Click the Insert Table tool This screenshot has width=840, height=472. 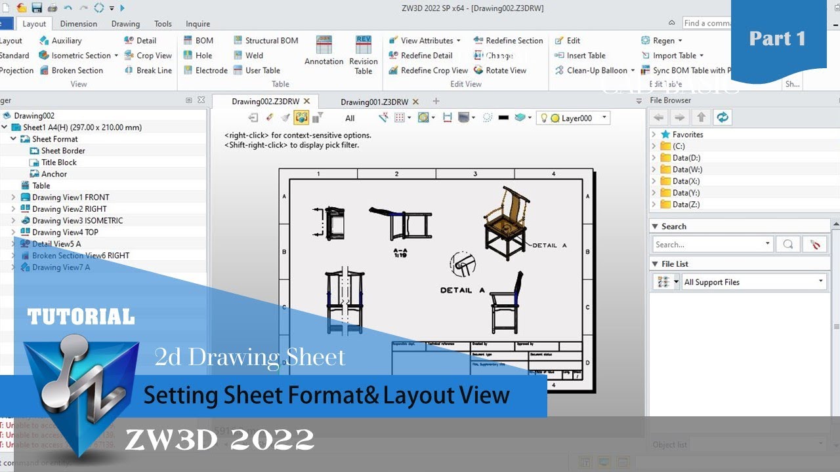(x=579, y=56)
